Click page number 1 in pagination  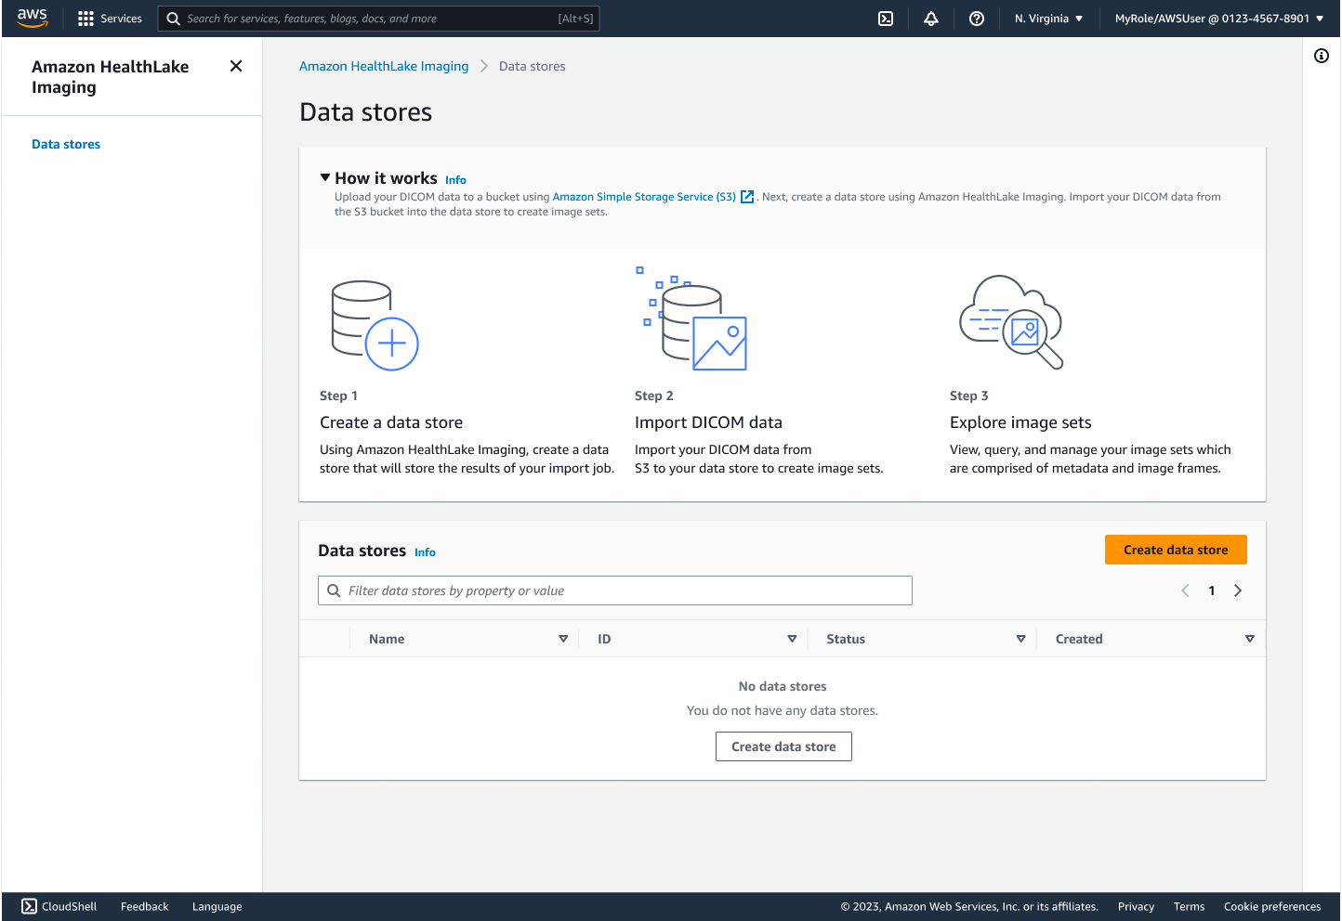point(1212,590)
